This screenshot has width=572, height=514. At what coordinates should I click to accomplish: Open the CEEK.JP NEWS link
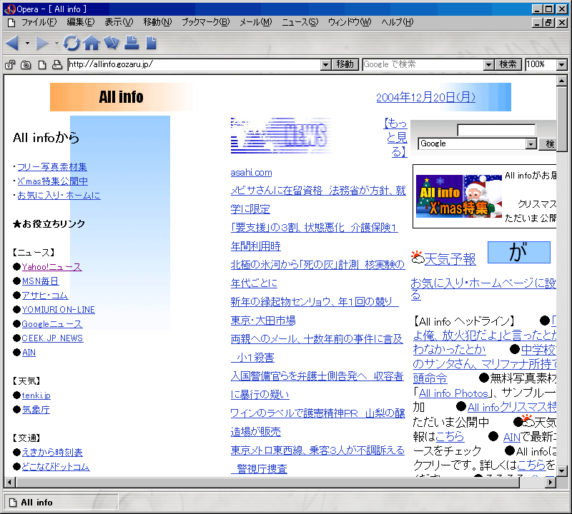52,338
